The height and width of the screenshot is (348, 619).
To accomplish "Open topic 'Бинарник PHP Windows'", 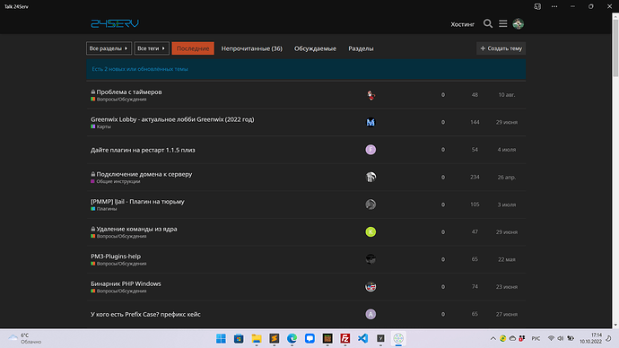I will (x=126, y=283).
